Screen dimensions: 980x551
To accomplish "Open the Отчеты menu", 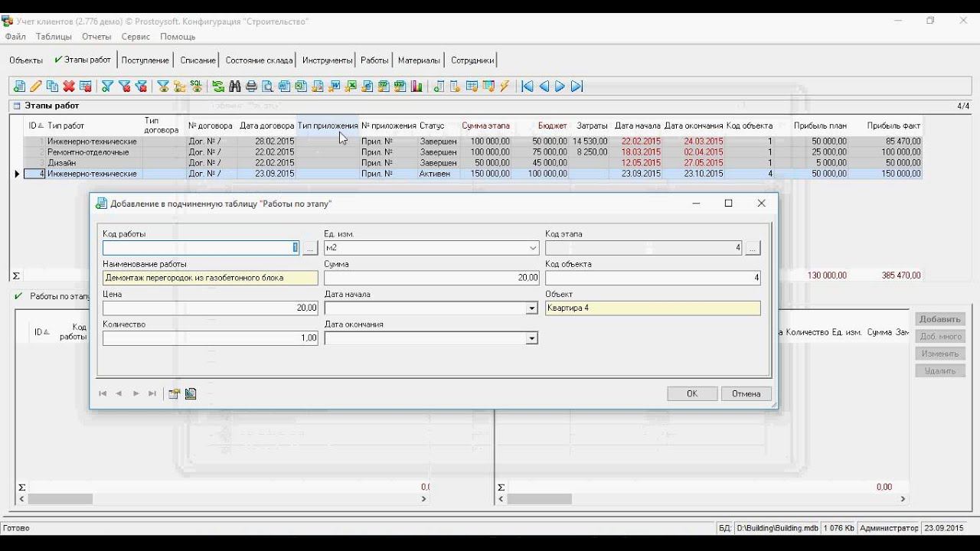I will (96, 37).
